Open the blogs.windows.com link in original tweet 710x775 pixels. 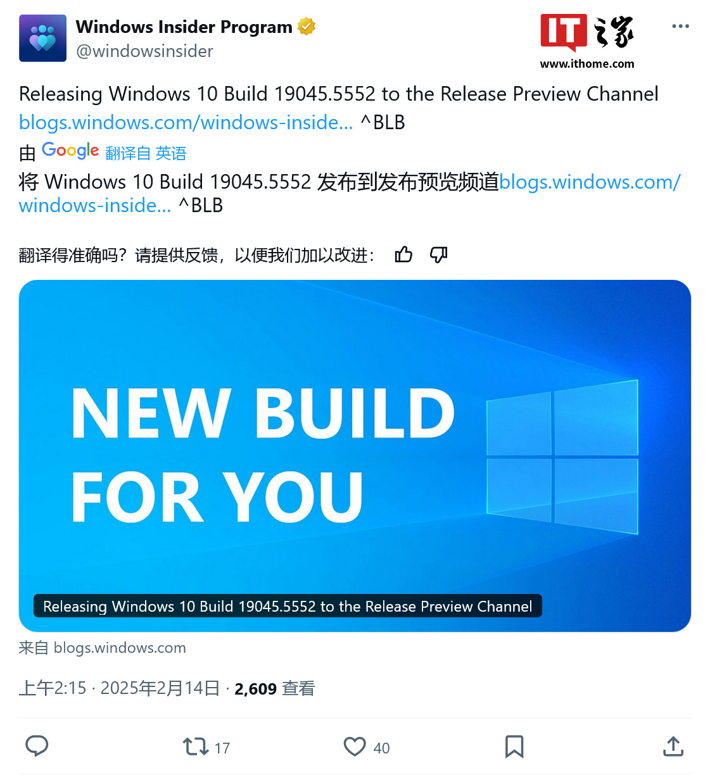click(x=186, y=122)
